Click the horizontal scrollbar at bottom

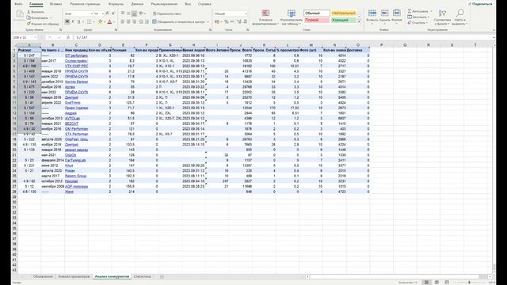coord(399,276)
